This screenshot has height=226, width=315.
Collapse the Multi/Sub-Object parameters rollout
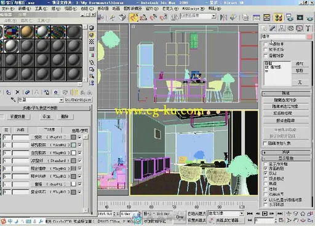45,108
